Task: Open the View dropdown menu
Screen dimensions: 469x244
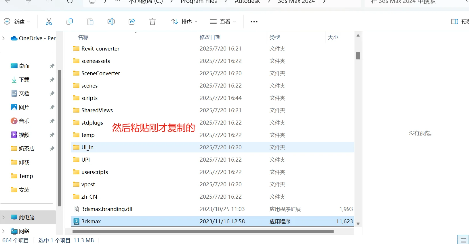Action: (223, 22)
